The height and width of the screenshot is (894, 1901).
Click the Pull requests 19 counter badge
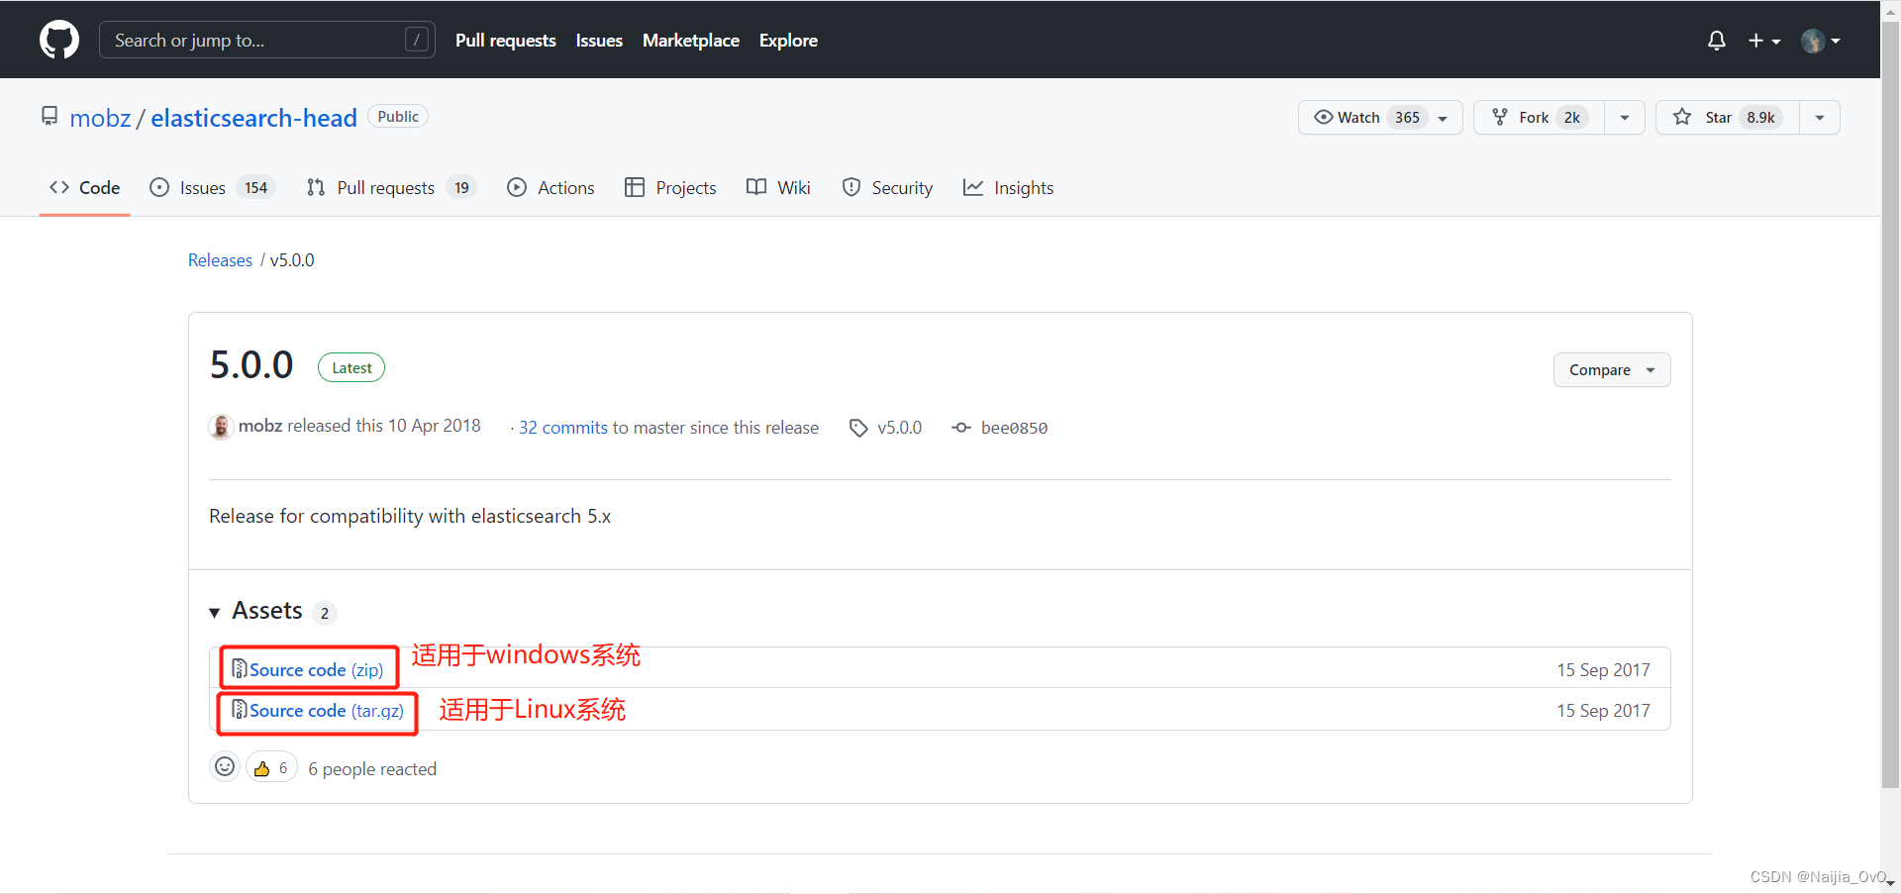click(461, 188)
